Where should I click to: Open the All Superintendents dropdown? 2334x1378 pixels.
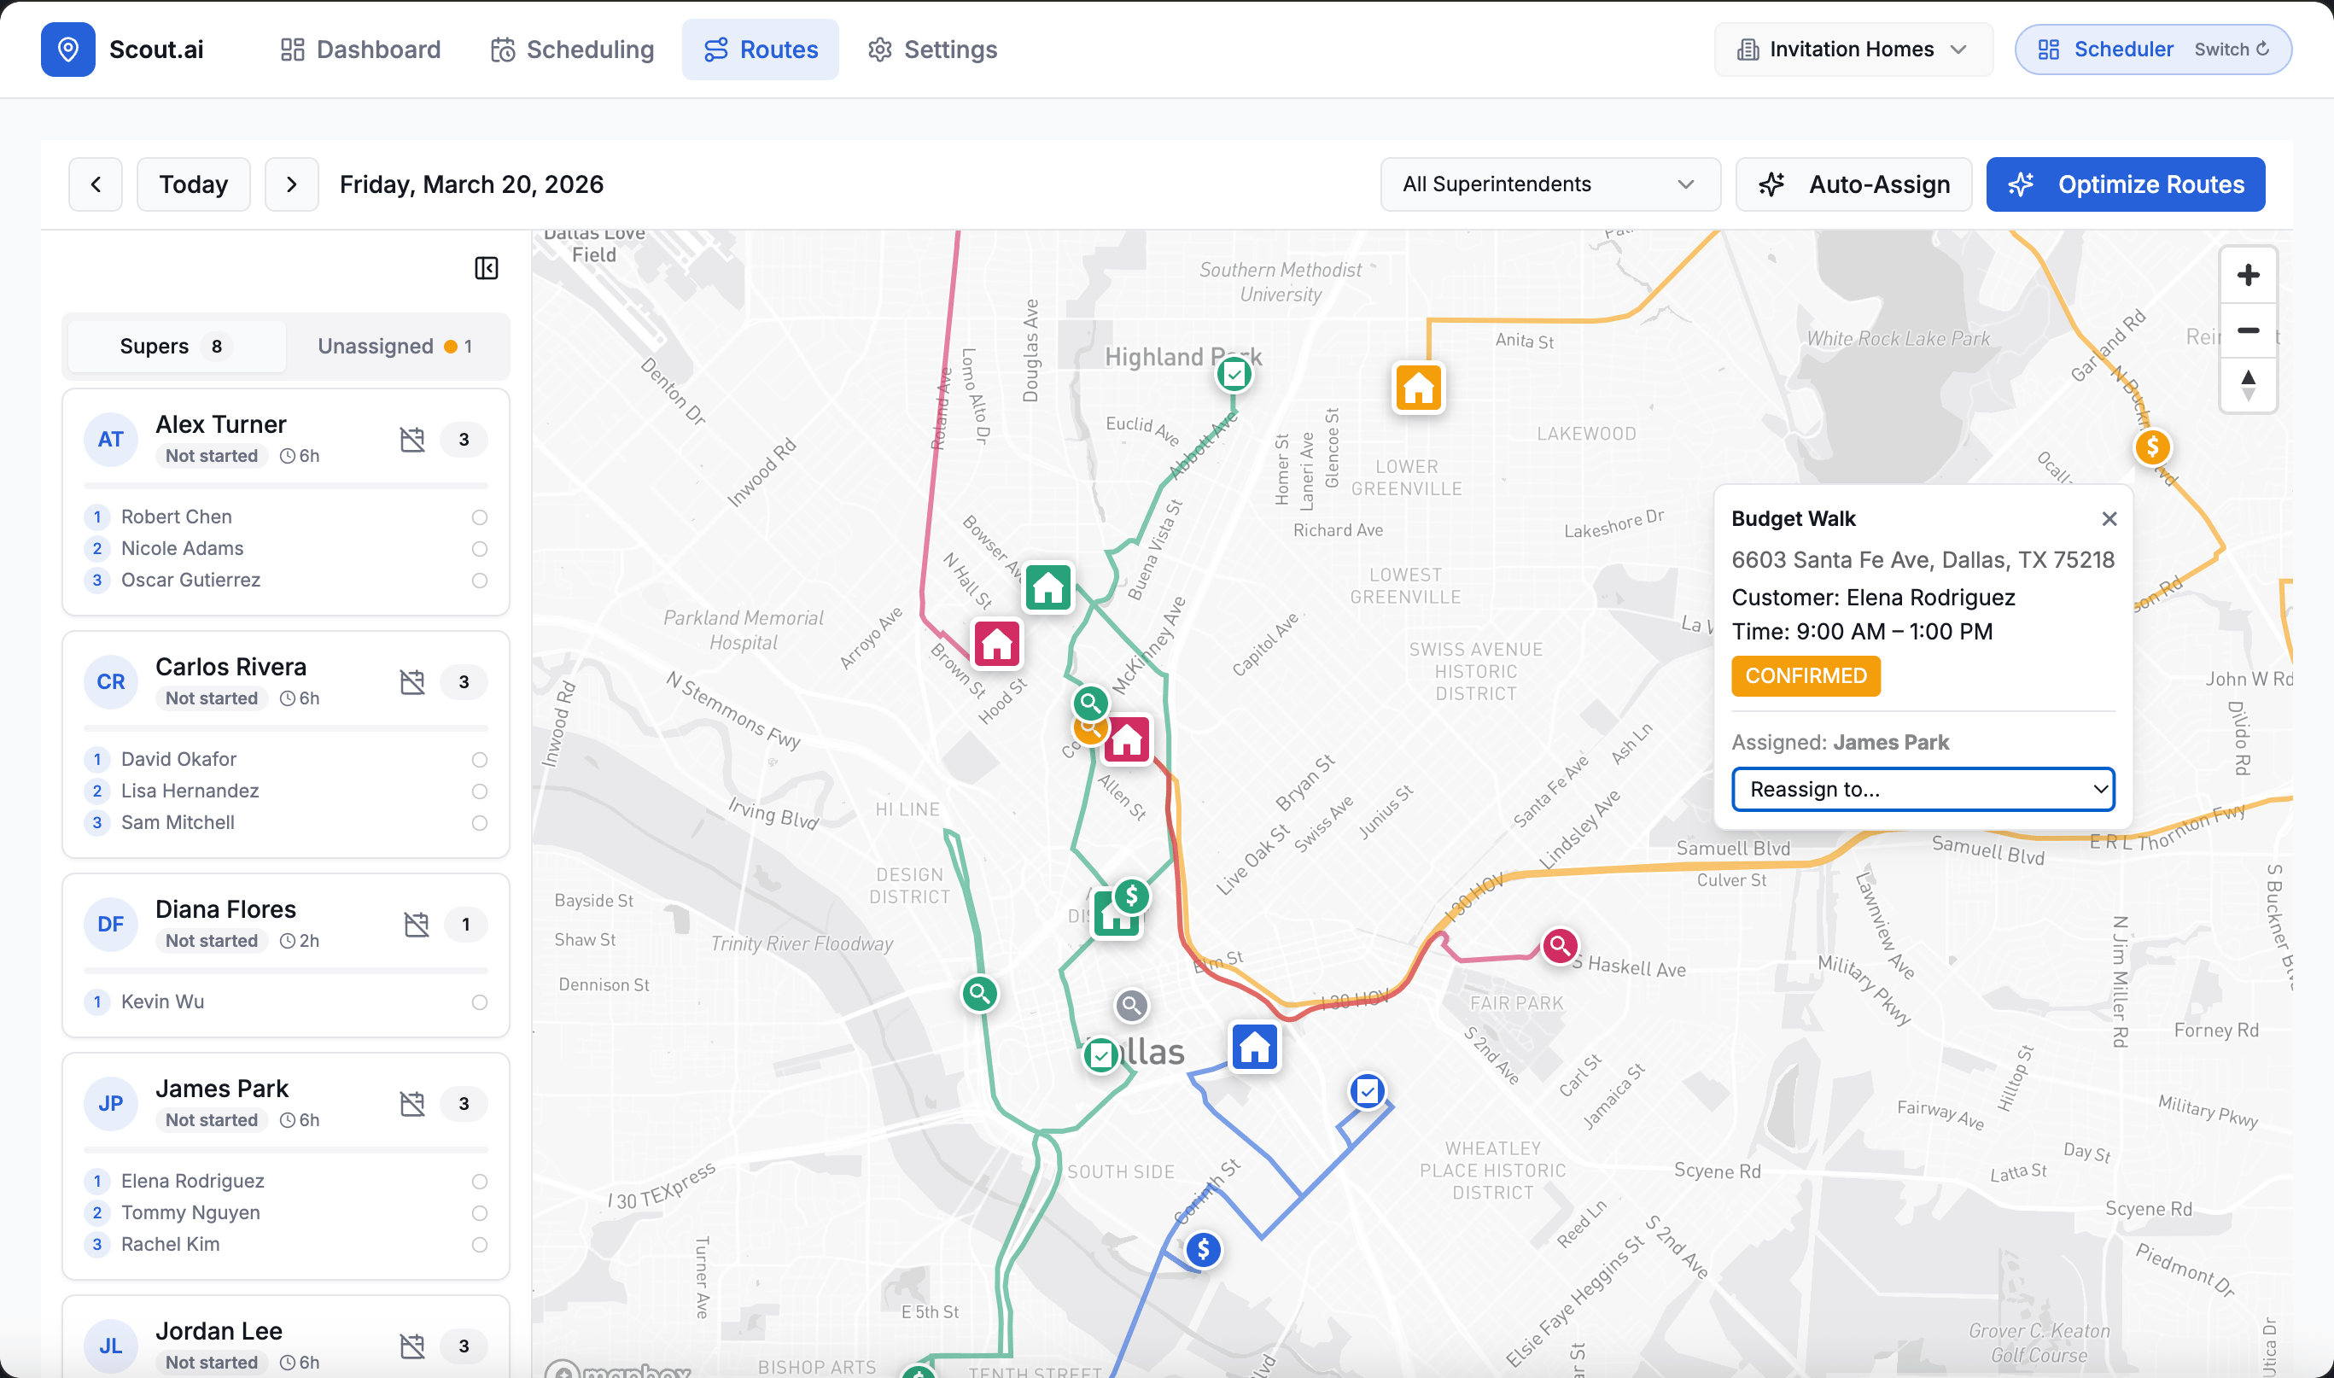pyautogui.click(x=1549, y=184)
